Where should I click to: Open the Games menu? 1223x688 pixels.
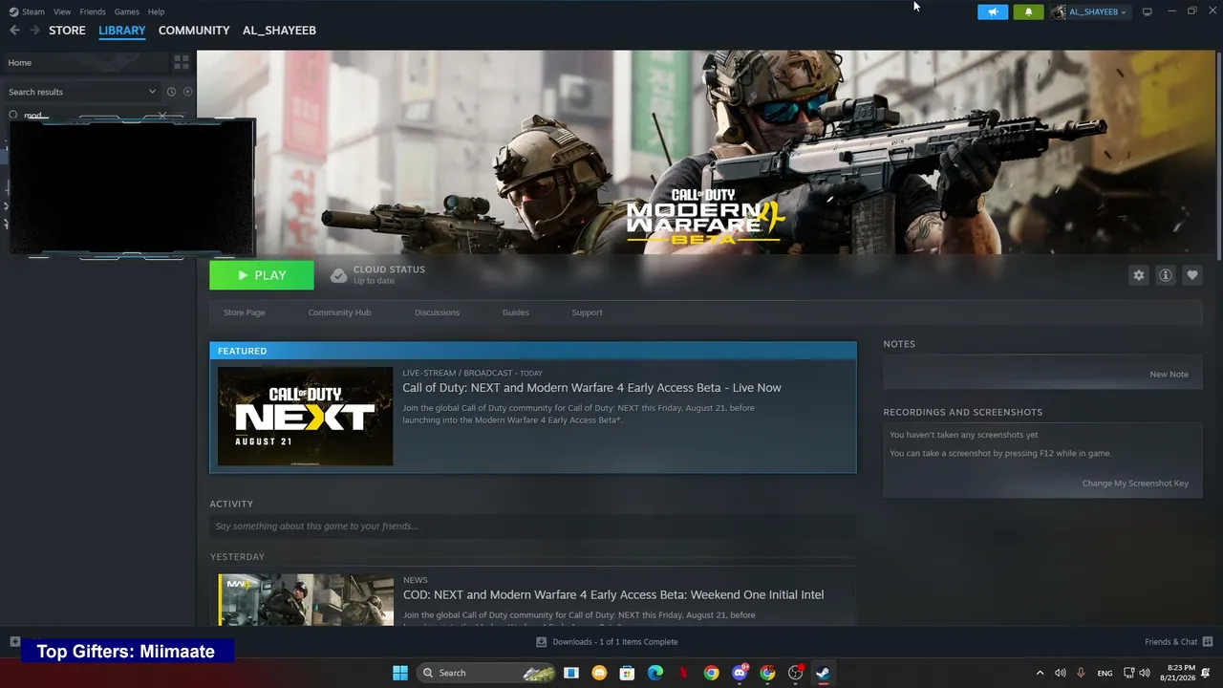click(x=126, y=11)
